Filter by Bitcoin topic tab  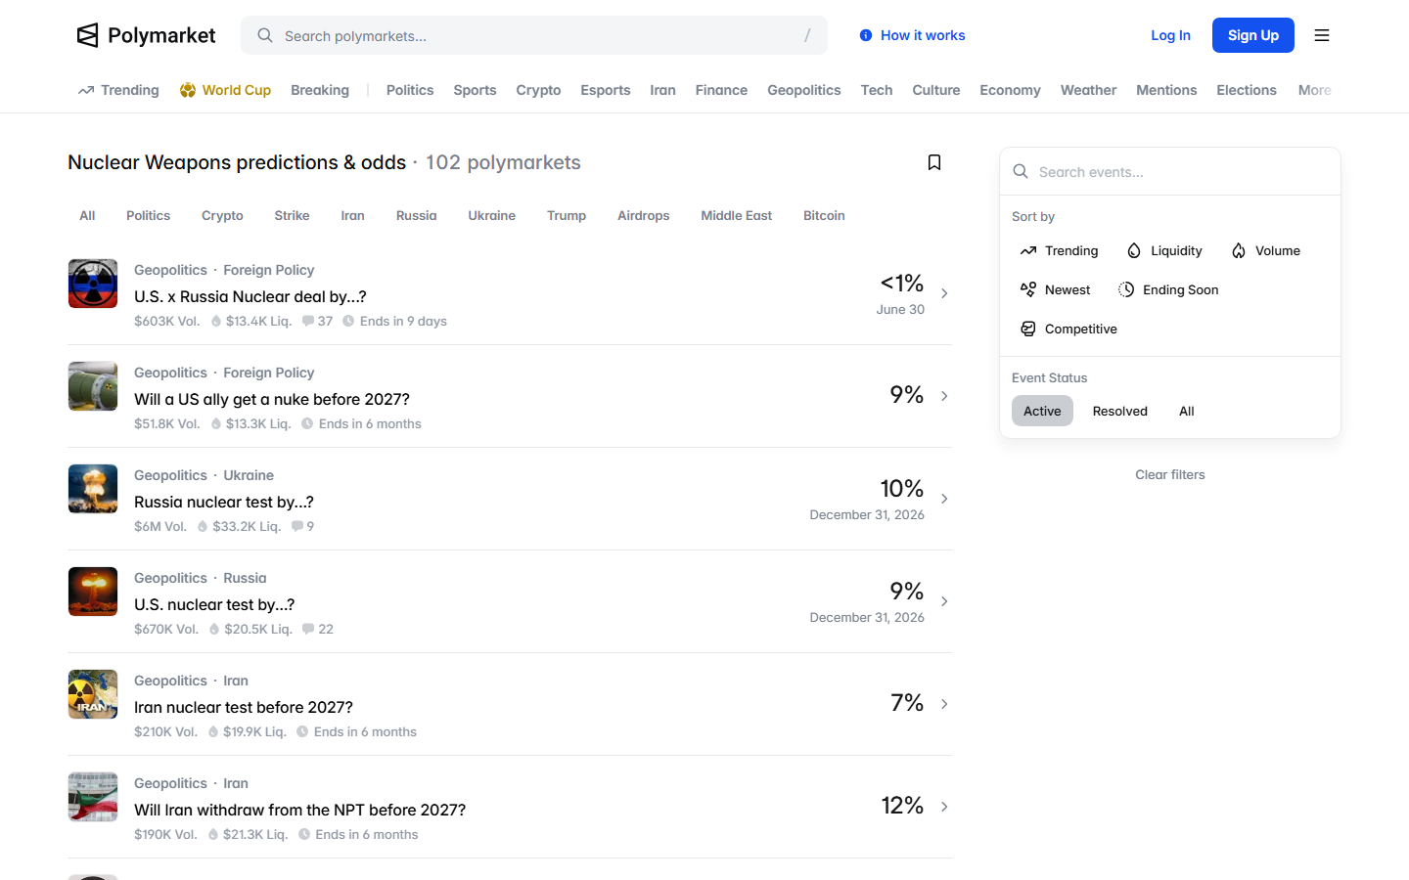(x=824, y=215)
